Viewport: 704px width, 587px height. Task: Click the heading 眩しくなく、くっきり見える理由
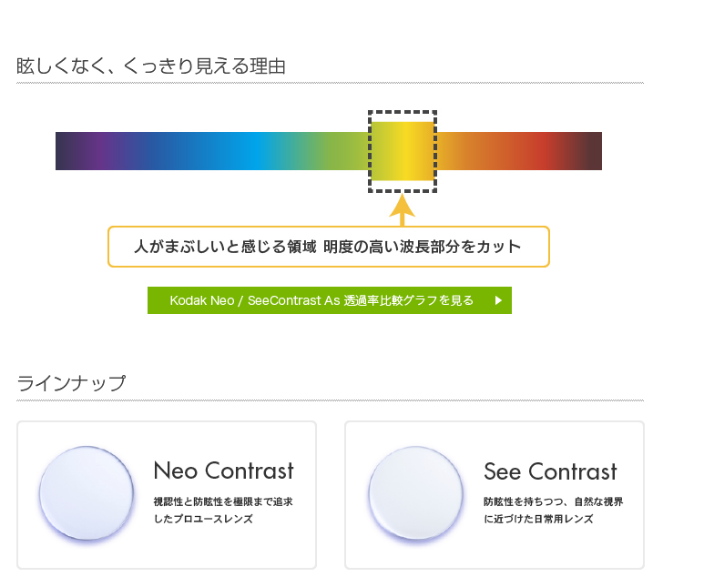click(151, 66)
